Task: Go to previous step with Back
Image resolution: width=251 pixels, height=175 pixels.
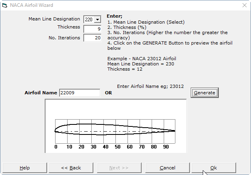Action: click(71, 168)
